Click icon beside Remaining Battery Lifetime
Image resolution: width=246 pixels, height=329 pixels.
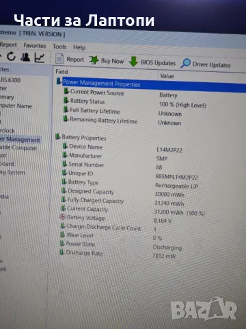coord(66,119)
